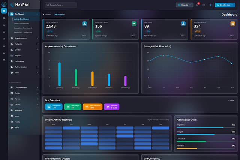Image resolution: width=240 pixels, height=160 pixels.
Task: Click the Doctors sidebar icon
Action: click(12, 50)
